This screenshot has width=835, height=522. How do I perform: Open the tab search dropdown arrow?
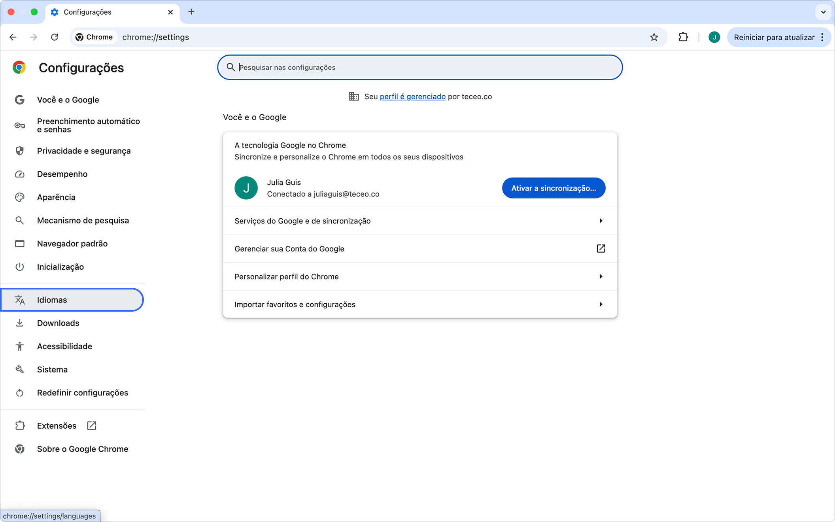coord(823,12)
